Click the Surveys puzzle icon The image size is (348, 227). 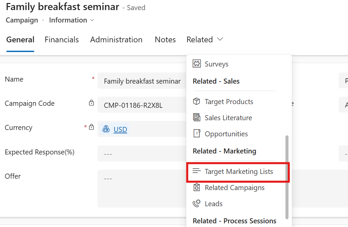(197, 63)
